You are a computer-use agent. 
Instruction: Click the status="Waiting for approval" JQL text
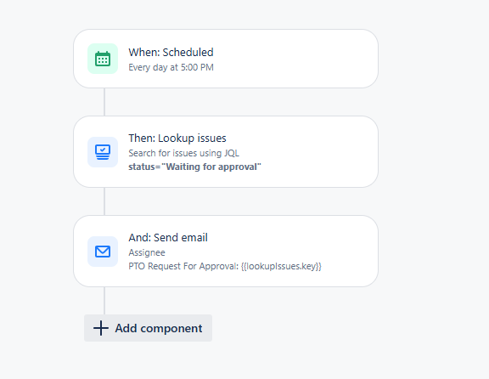194,167
